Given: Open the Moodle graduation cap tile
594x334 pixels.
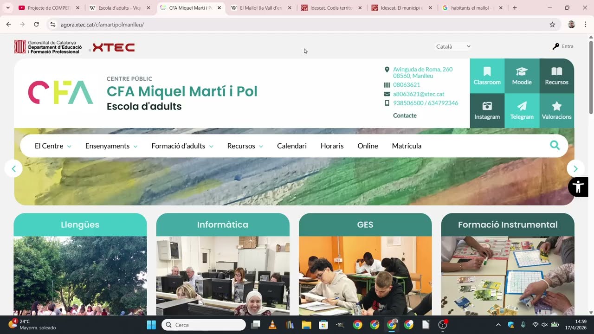Looking at the screenshot, I should [522, 76].
